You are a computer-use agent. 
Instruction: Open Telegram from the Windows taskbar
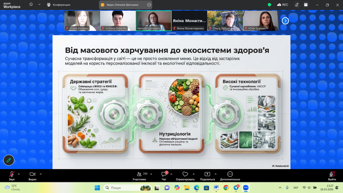(x=236, y=188)
